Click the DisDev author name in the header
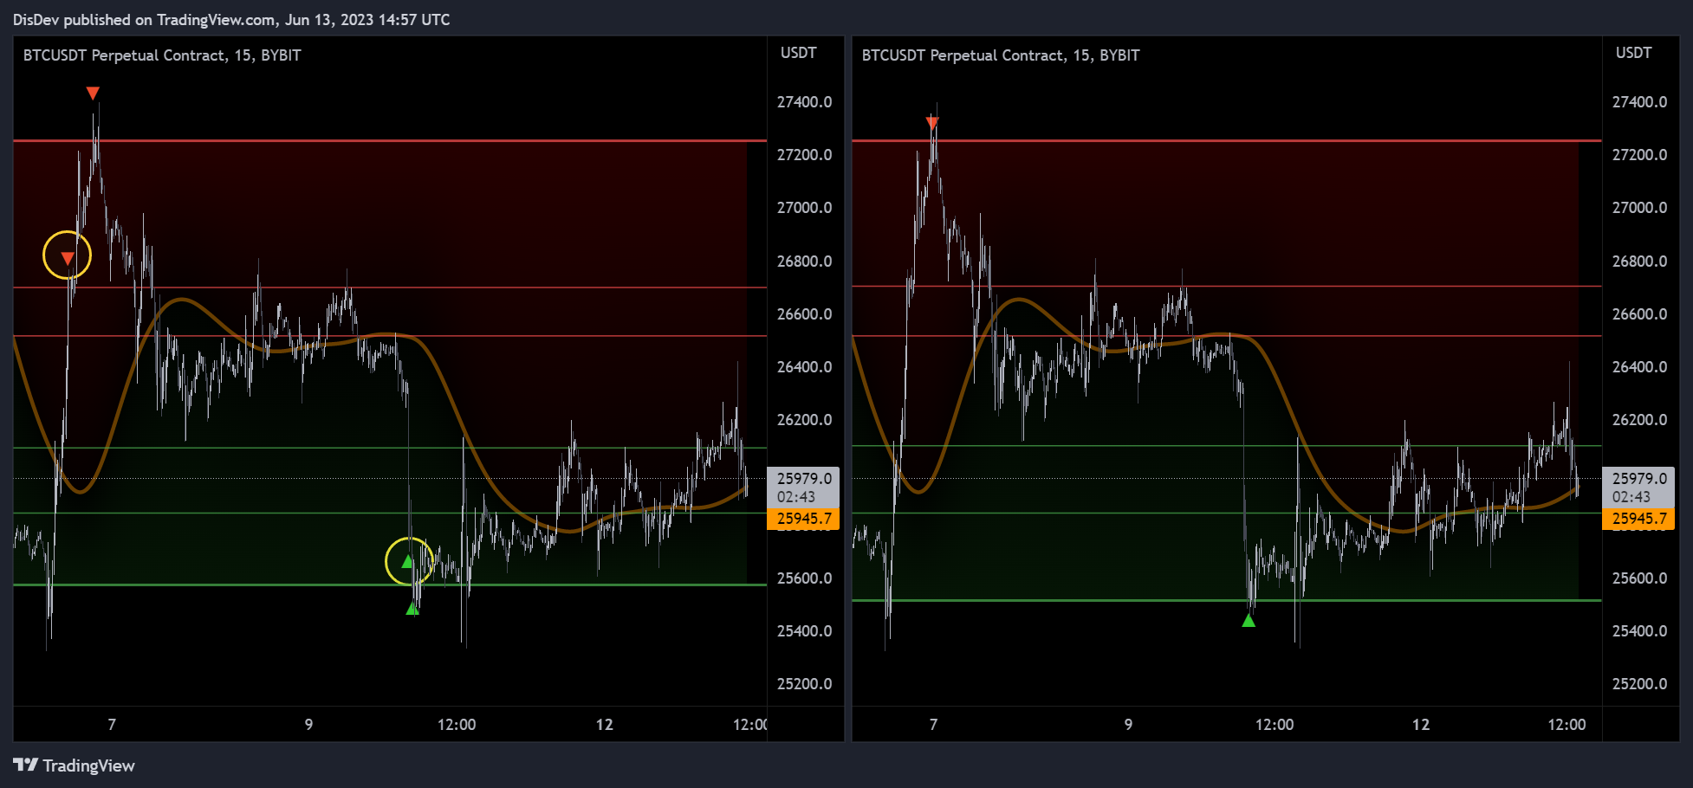 click(36, 19)
